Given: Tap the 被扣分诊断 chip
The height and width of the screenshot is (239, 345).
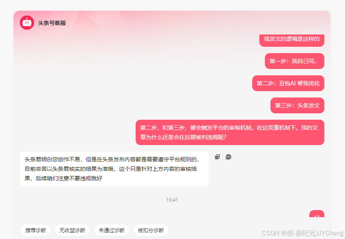Looking at the screenshot, I should click(151, 230).
